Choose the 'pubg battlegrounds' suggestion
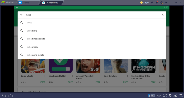This screenshot has height=98, width=184. pyautogui.click(x=92, y=39)
